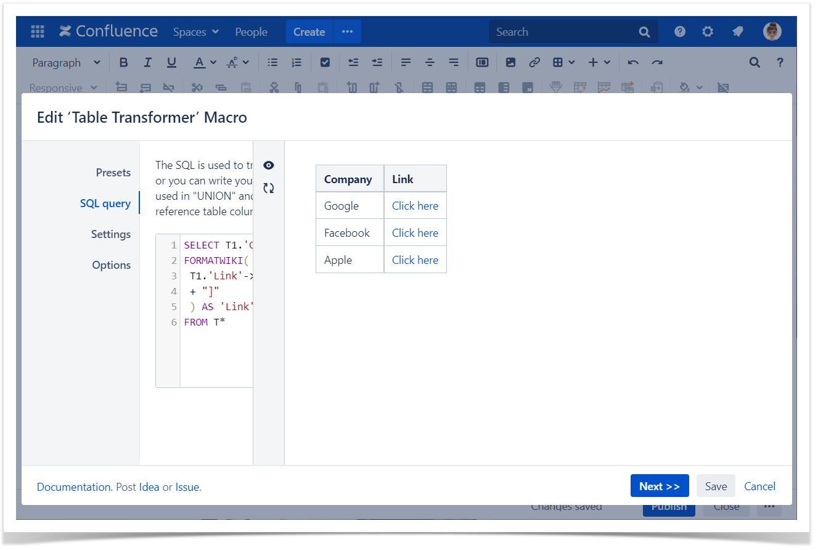This screenshot has height=550, width=818.
Task: Select the Presets tab
Action: [x=113, y=173]
